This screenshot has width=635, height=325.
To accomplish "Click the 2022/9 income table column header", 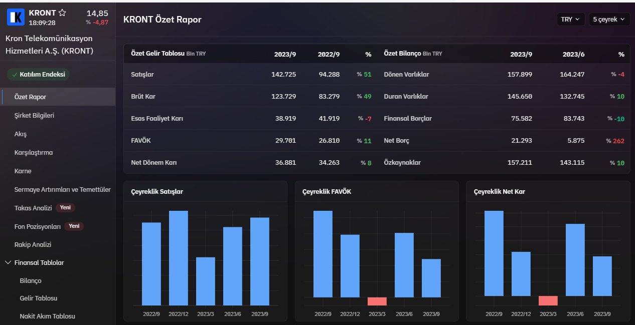I will coord(329,54).
